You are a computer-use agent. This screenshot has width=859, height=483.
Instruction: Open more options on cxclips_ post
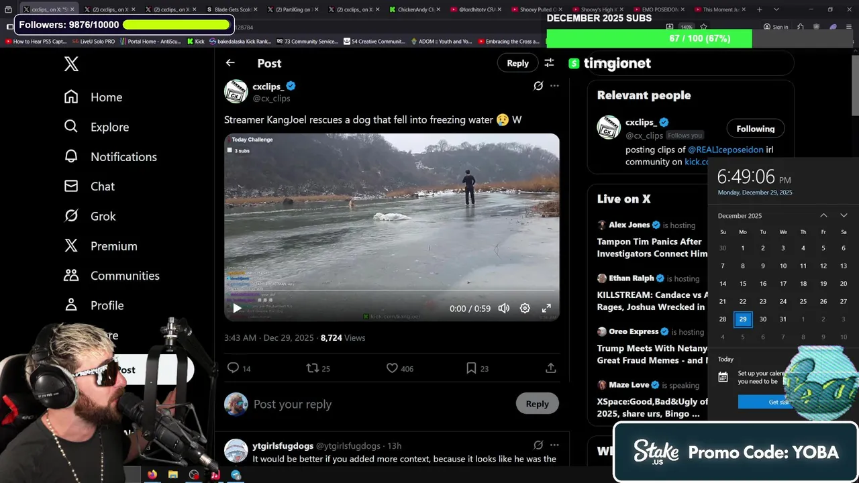(x=554, y=86)
